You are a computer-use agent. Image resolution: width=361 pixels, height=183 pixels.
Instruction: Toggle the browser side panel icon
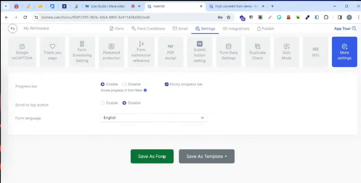click(340, 17)
